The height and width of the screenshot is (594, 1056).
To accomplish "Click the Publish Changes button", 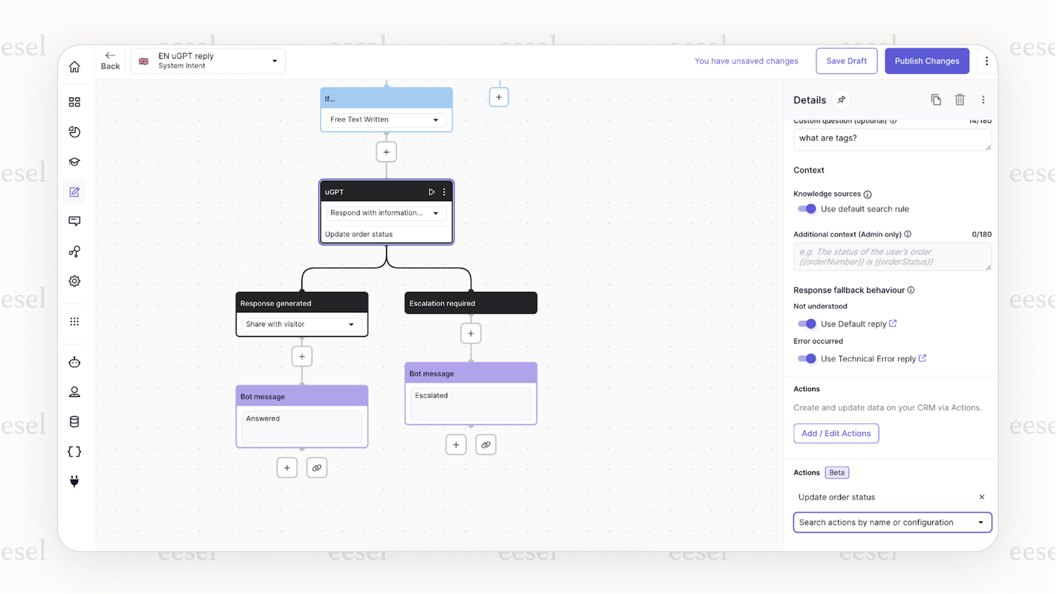I will [927, 61].
